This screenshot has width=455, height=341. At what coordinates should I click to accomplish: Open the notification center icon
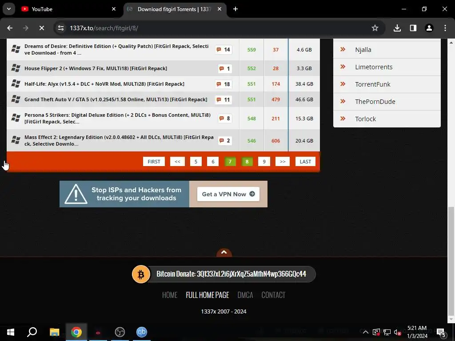point(441,332)
